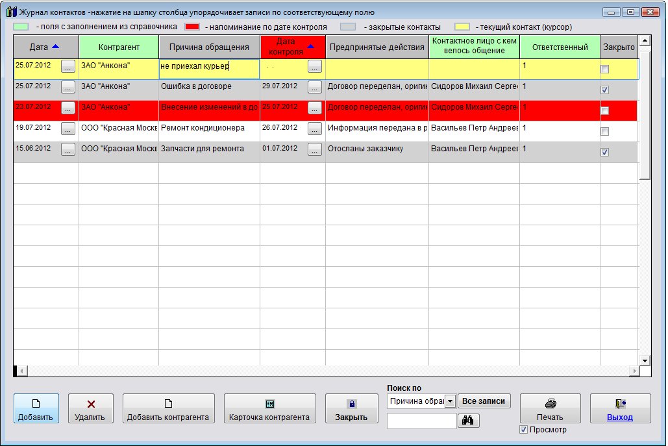Sort by the 'Контрагент' column header
This screenshot has height=446, width=668.
(119, 47)
